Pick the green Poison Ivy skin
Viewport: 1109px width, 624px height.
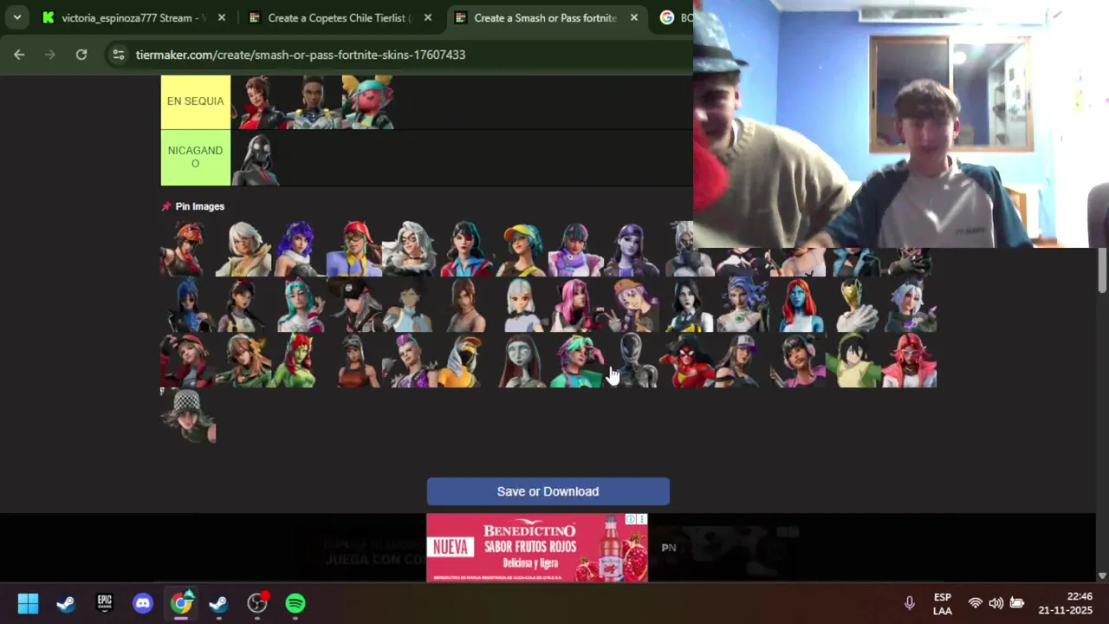299,360
